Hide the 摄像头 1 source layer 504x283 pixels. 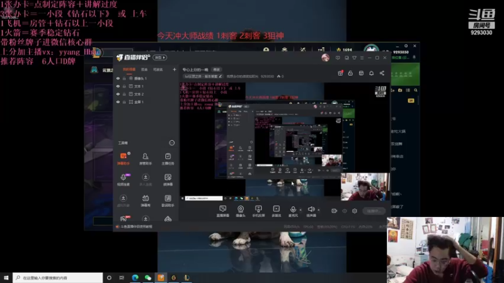point(118,78)
